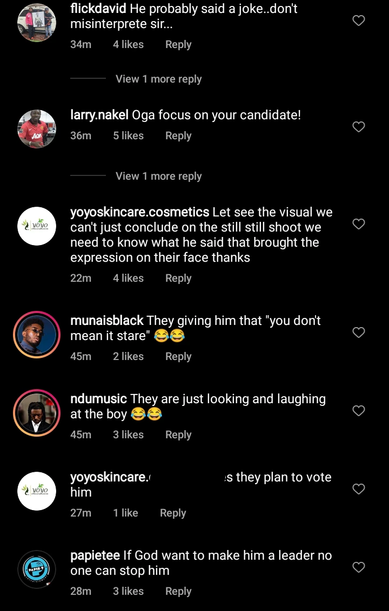Reply to flickdavid's comment

pos(178,45)
